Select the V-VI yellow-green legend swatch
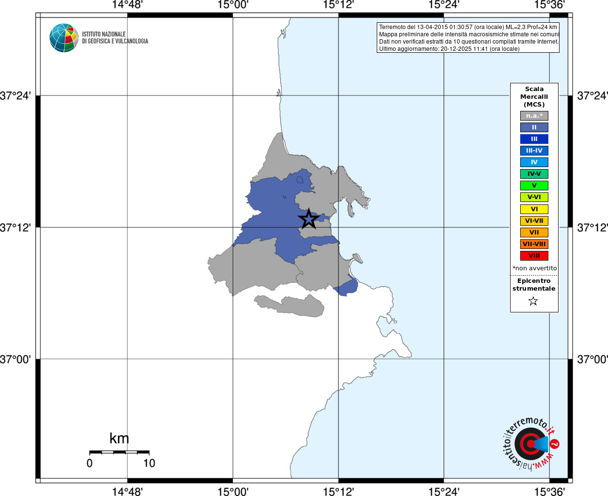 click(x=534, y=197)
